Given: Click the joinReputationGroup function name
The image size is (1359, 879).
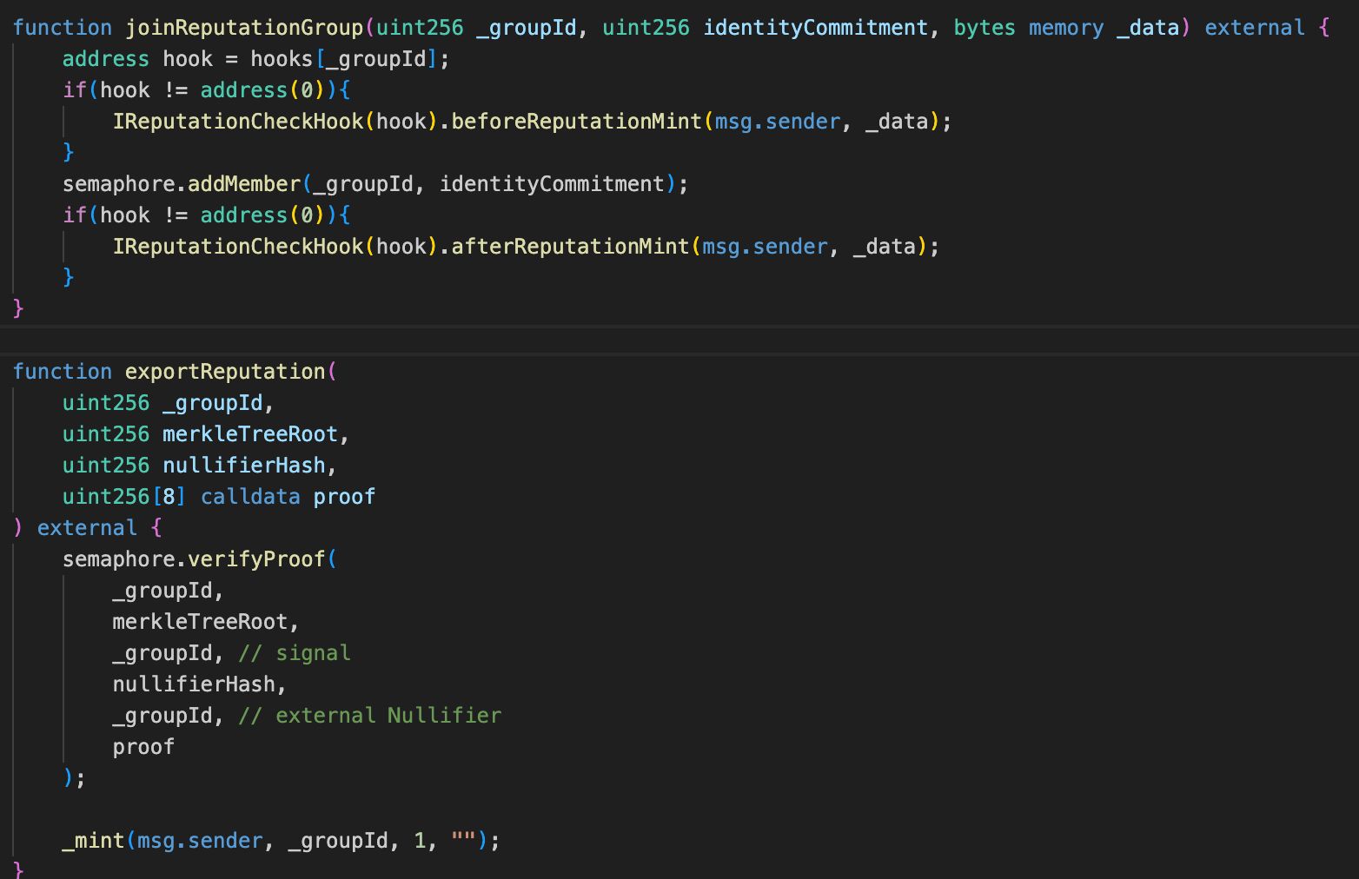Looking at the screenshot, I should pyautogui.click(x=244, y=28).
